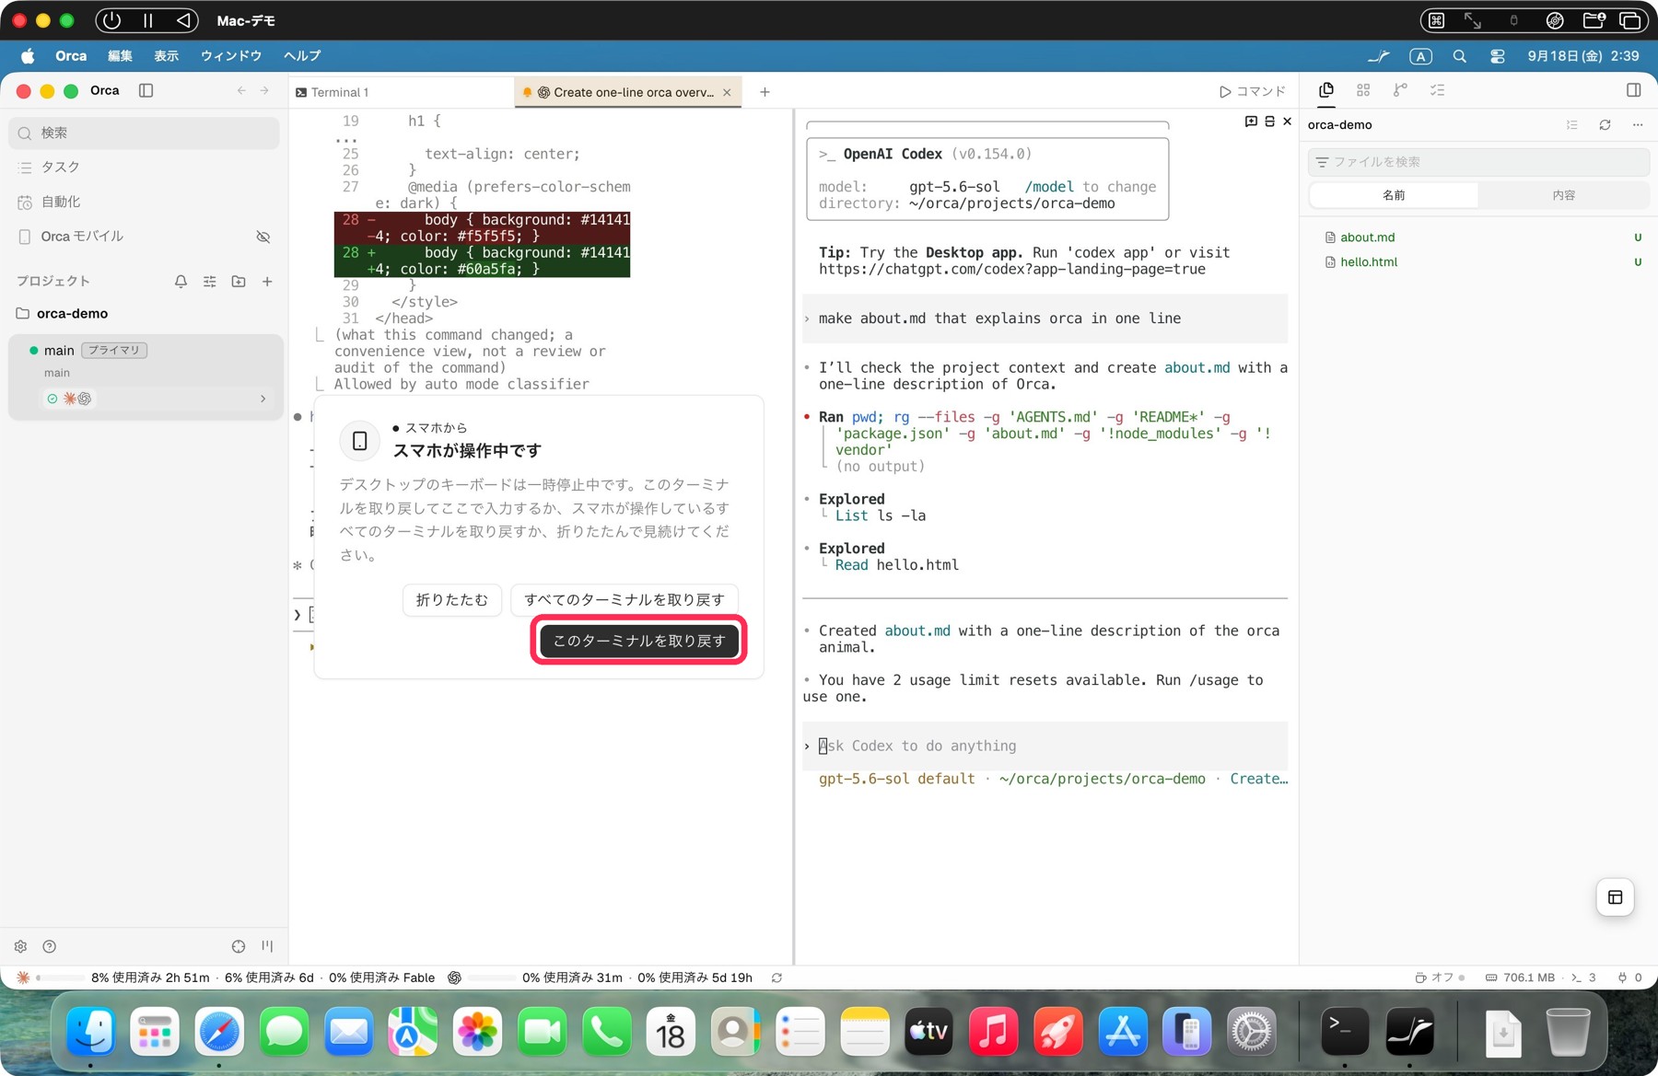Add a new tab with plus
Image resolution: width=1658 pixels, height=1076 pixels.
pyautogui.click(x=765, y=92)
